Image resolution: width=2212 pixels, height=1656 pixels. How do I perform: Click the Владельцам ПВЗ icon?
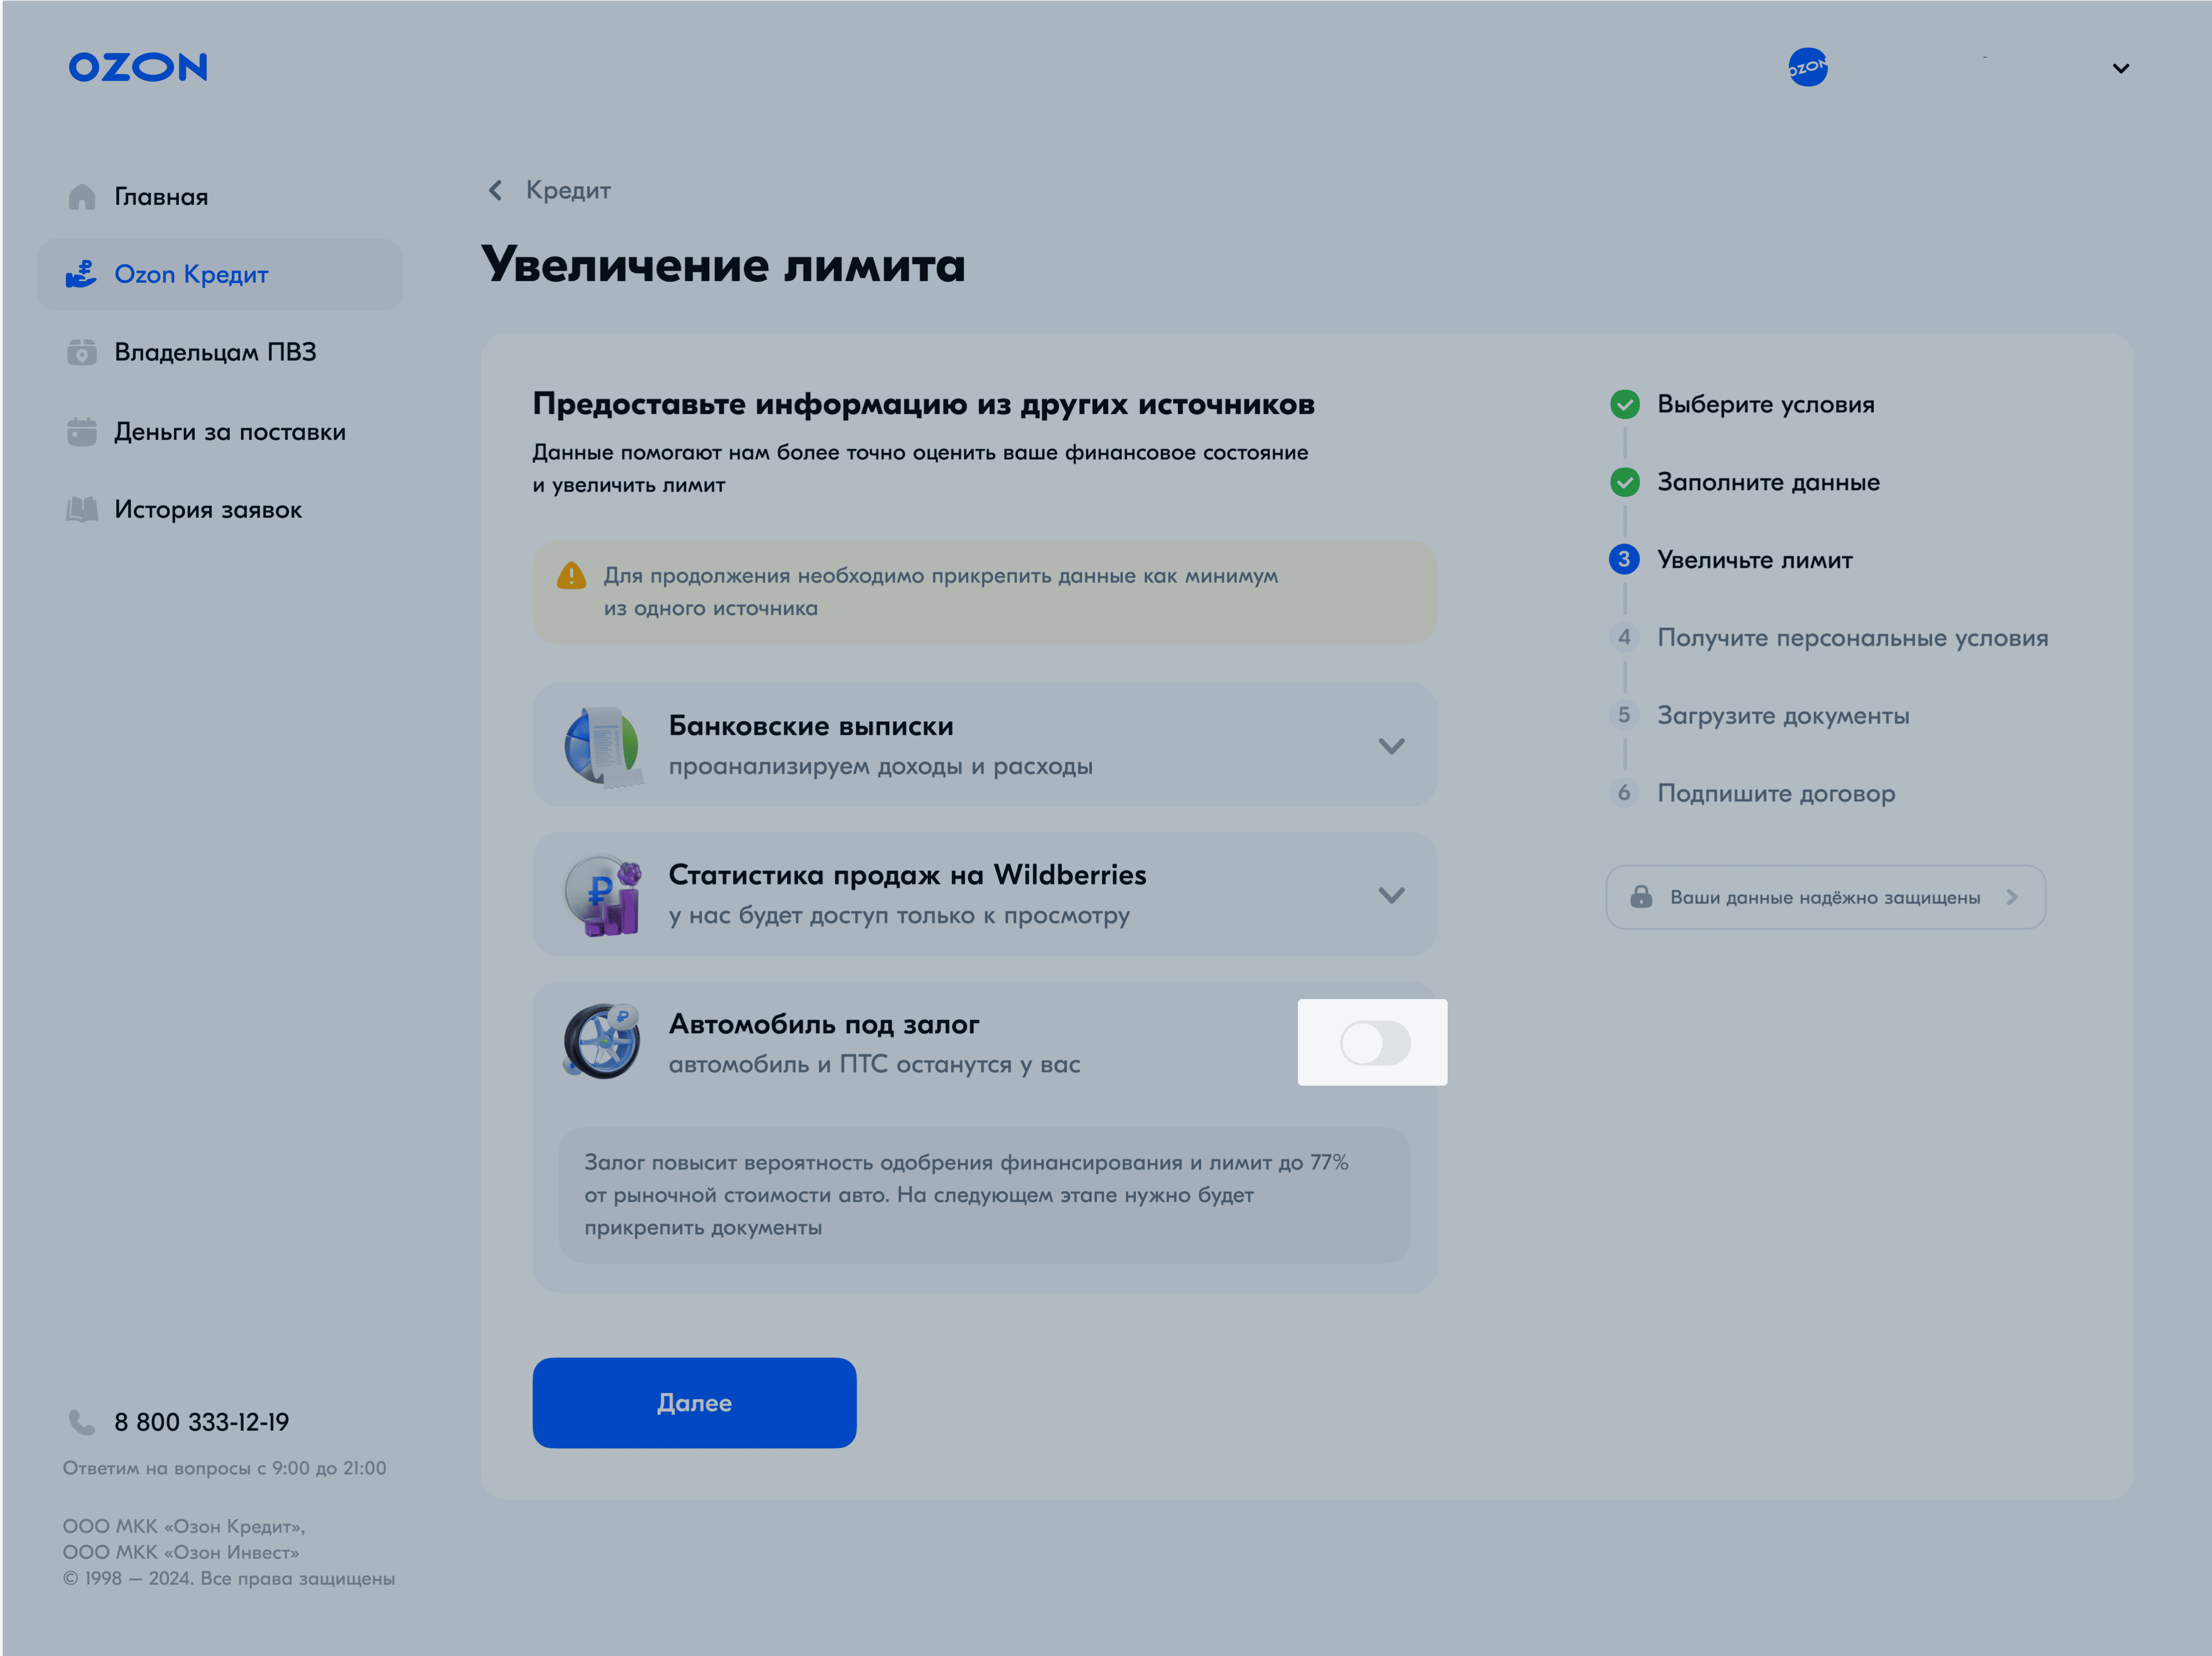(x=81, y=352)
